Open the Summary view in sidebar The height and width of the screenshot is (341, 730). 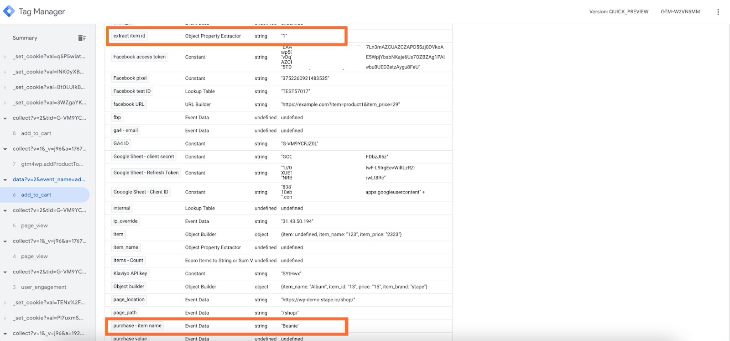25,38
